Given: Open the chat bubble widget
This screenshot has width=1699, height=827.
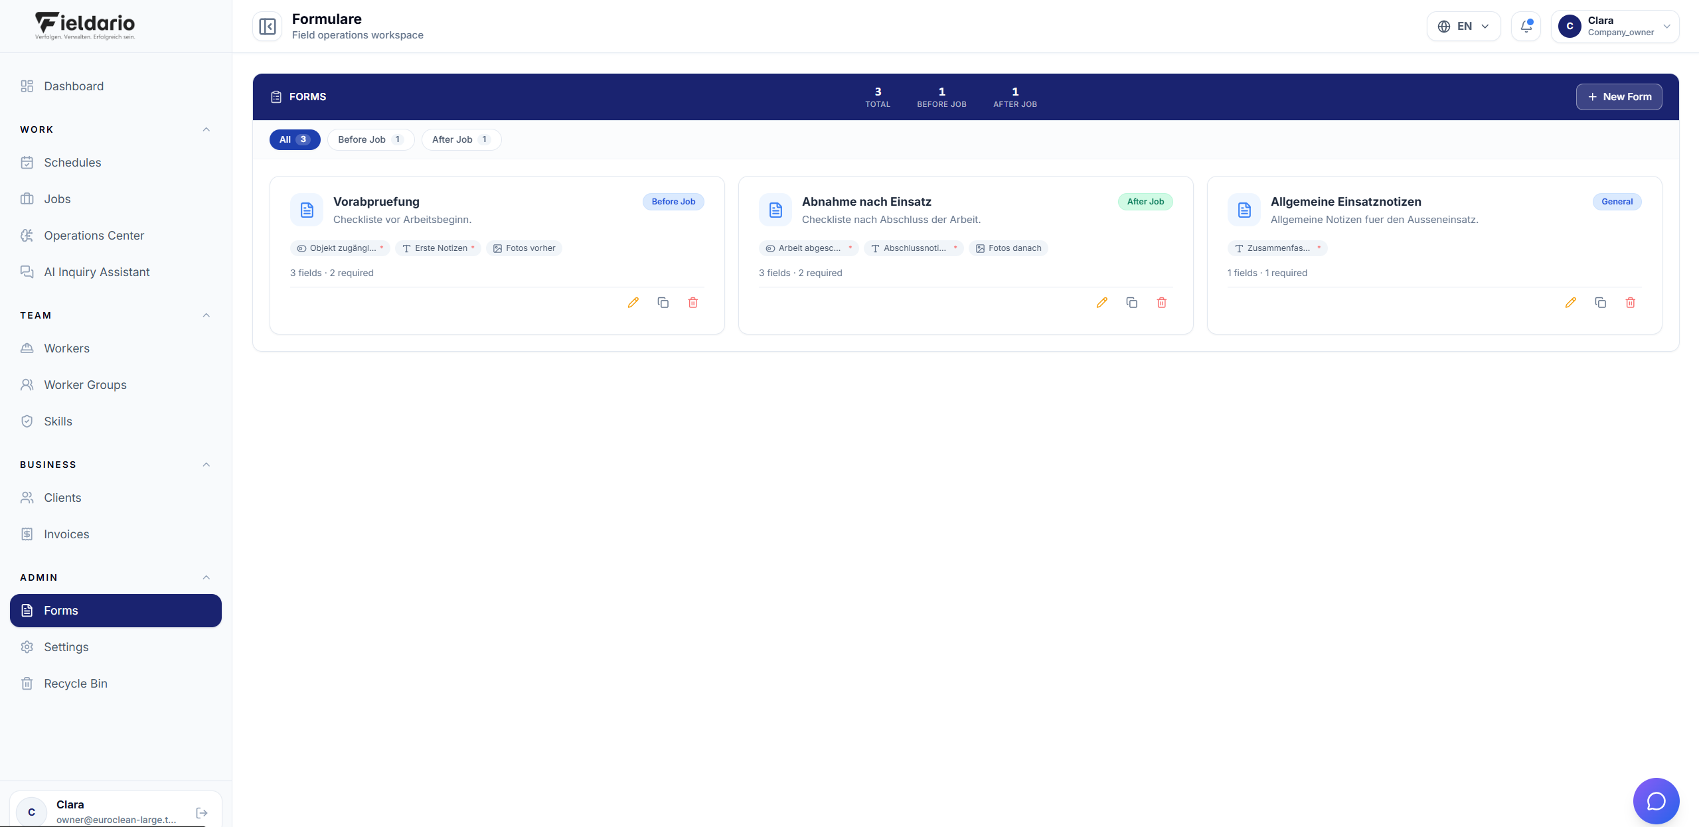Looking at the screenshot, I should pyautogui.click(x=1656, y=800).
